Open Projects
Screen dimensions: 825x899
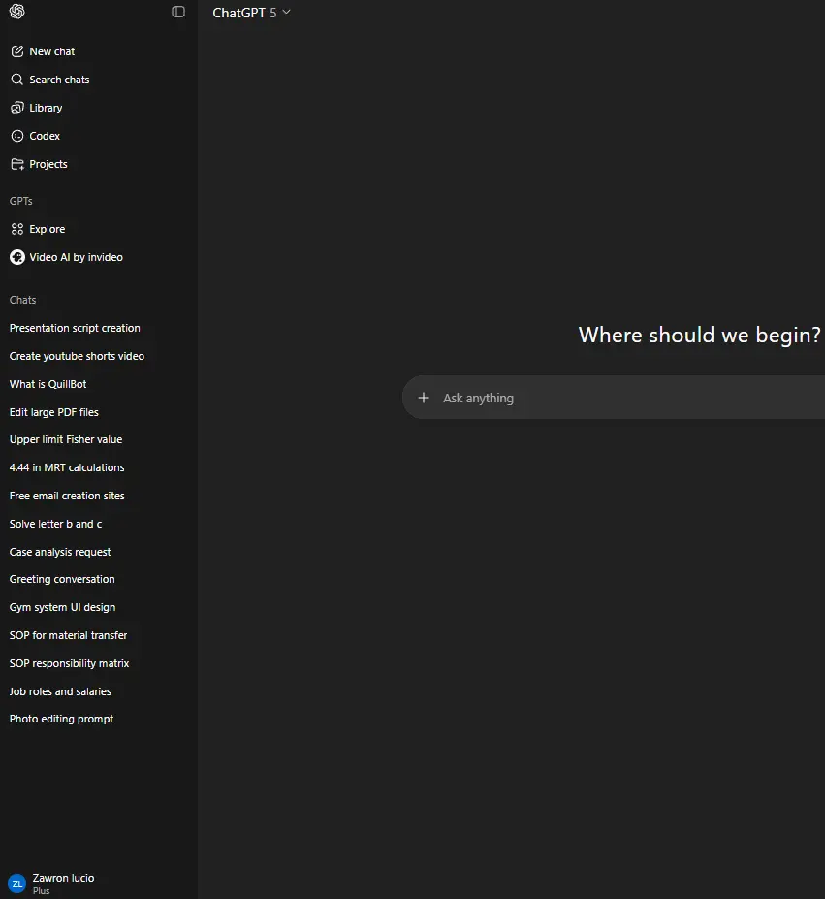point(48,164)
